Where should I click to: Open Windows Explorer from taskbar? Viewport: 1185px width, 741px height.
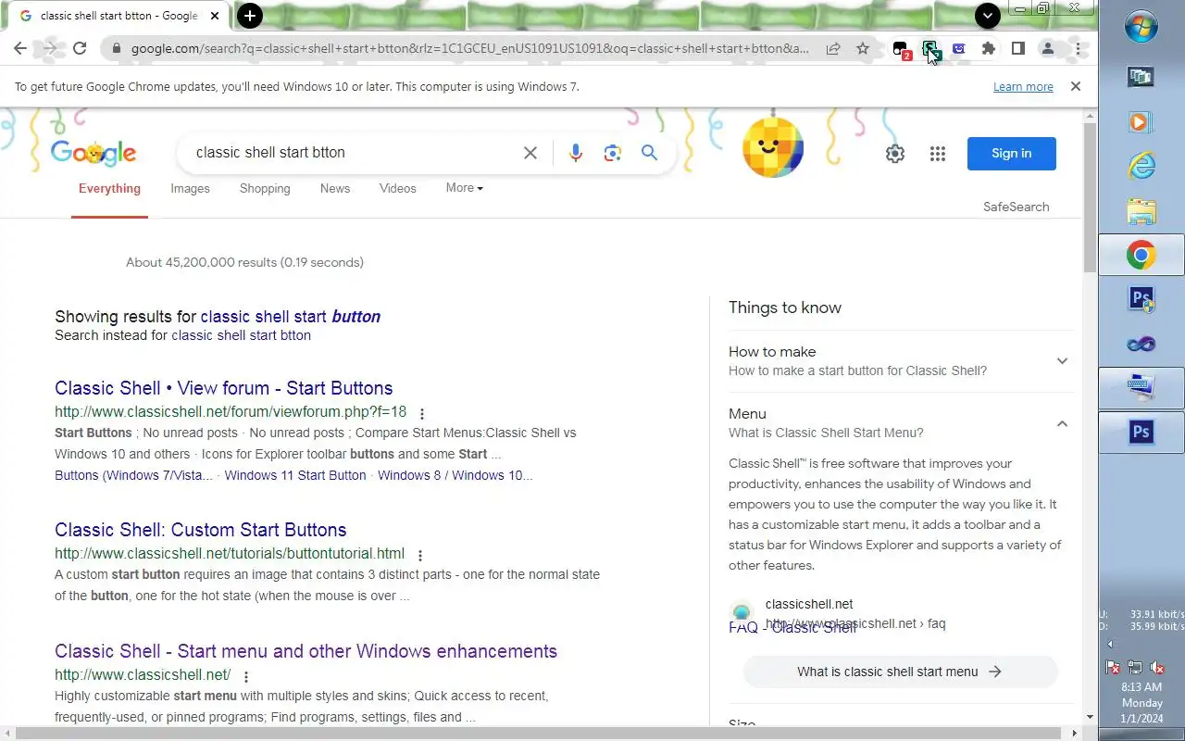[1141, 210]
